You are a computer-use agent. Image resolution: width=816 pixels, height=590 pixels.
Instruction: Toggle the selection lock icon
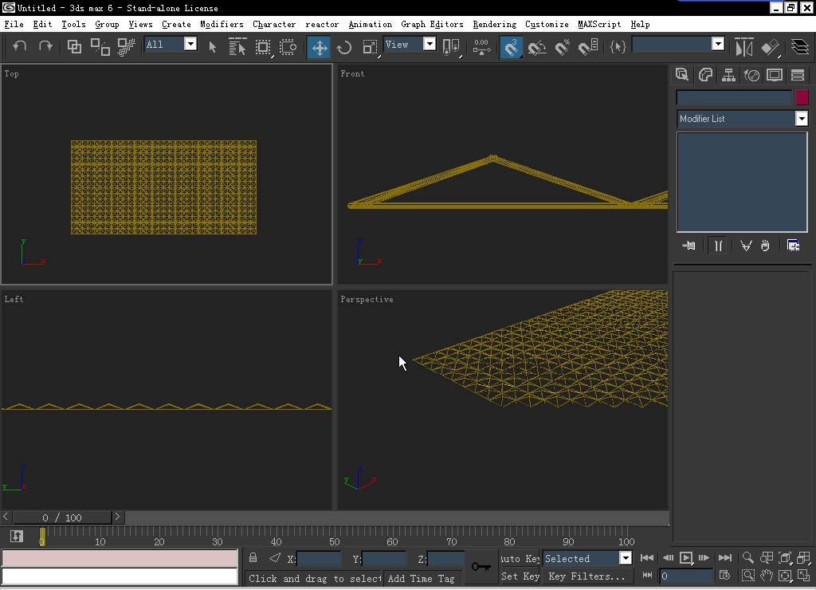[253, 558]
